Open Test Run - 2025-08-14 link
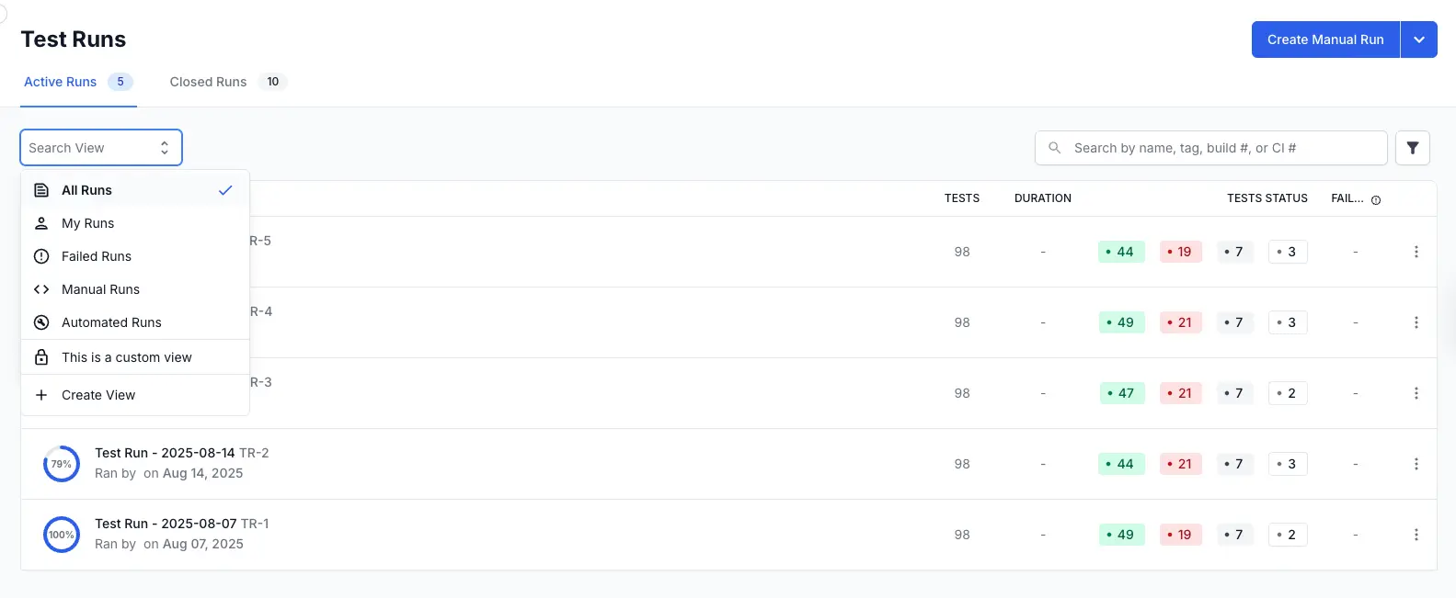1456x598 pixels. coord(165,453)
